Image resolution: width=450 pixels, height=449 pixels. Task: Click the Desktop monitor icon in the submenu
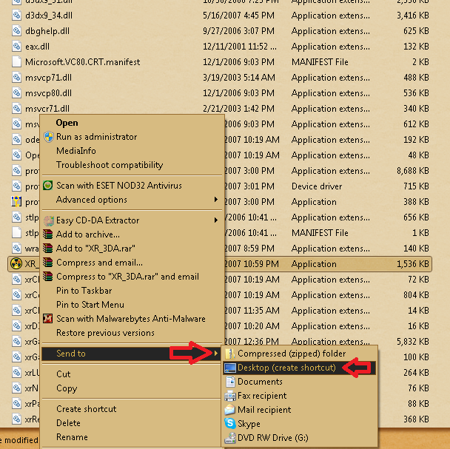point(230,368)
